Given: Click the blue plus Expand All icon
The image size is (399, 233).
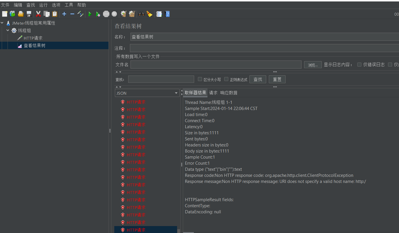Looking at the screenshot, I should 64,14.
